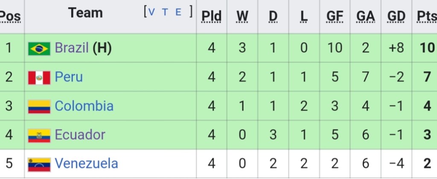437x179 pixels.
Task: Visit the Venezuela team page
Action: click(x=86, y=164)
